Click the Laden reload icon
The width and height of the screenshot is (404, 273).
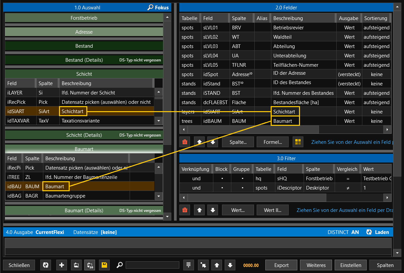tap(369, 232)
